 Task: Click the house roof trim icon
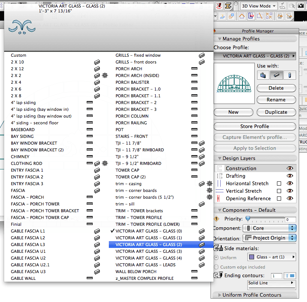tap(242, 16)
